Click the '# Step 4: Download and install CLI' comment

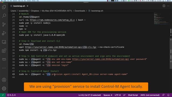tap(40, 41)
